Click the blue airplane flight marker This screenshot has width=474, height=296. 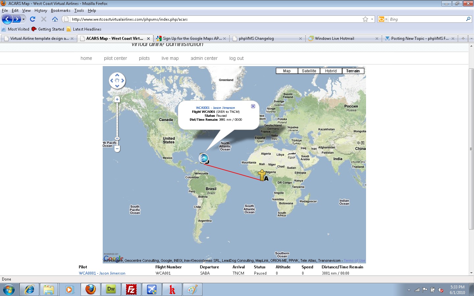point(203,158)
